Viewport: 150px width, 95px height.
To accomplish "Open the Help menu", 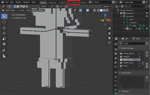I will pyautogui.click(x=34, y=2).
